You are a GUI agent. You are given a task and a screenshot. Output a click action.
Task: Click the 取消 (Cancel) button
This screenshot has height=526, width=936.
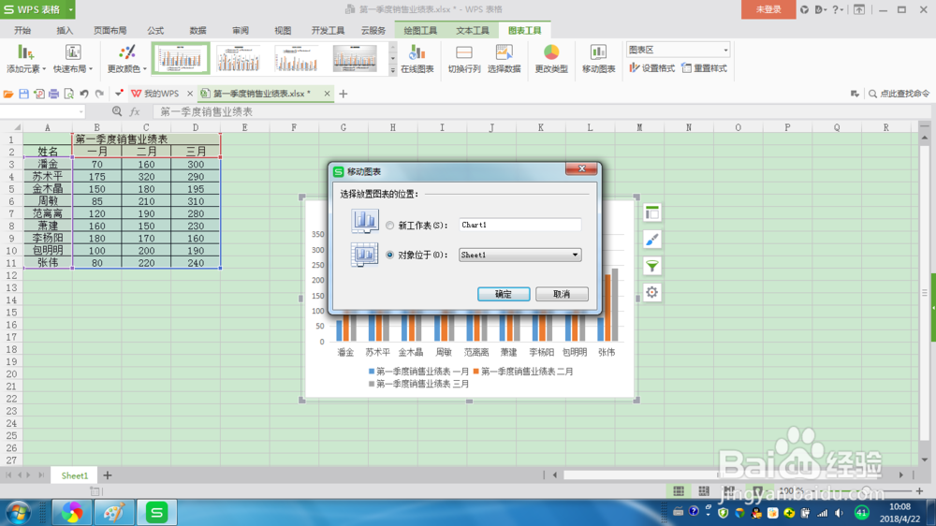pyautogui.click(x=562, y=294)
